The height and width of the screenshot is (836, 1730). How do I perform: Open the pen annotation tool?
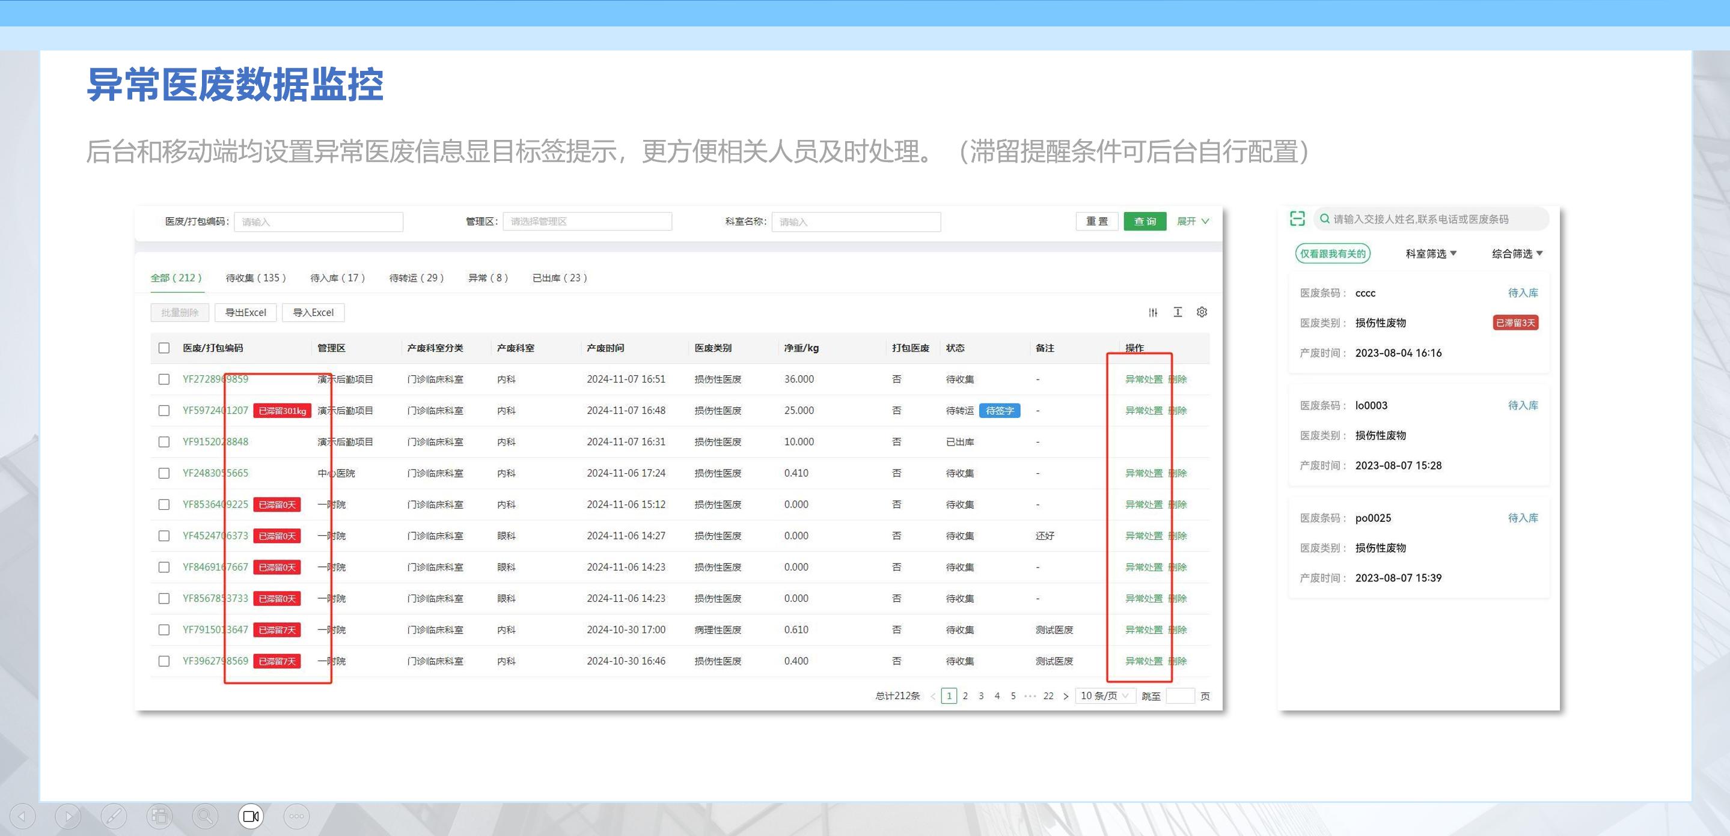[x=114, y=816]
